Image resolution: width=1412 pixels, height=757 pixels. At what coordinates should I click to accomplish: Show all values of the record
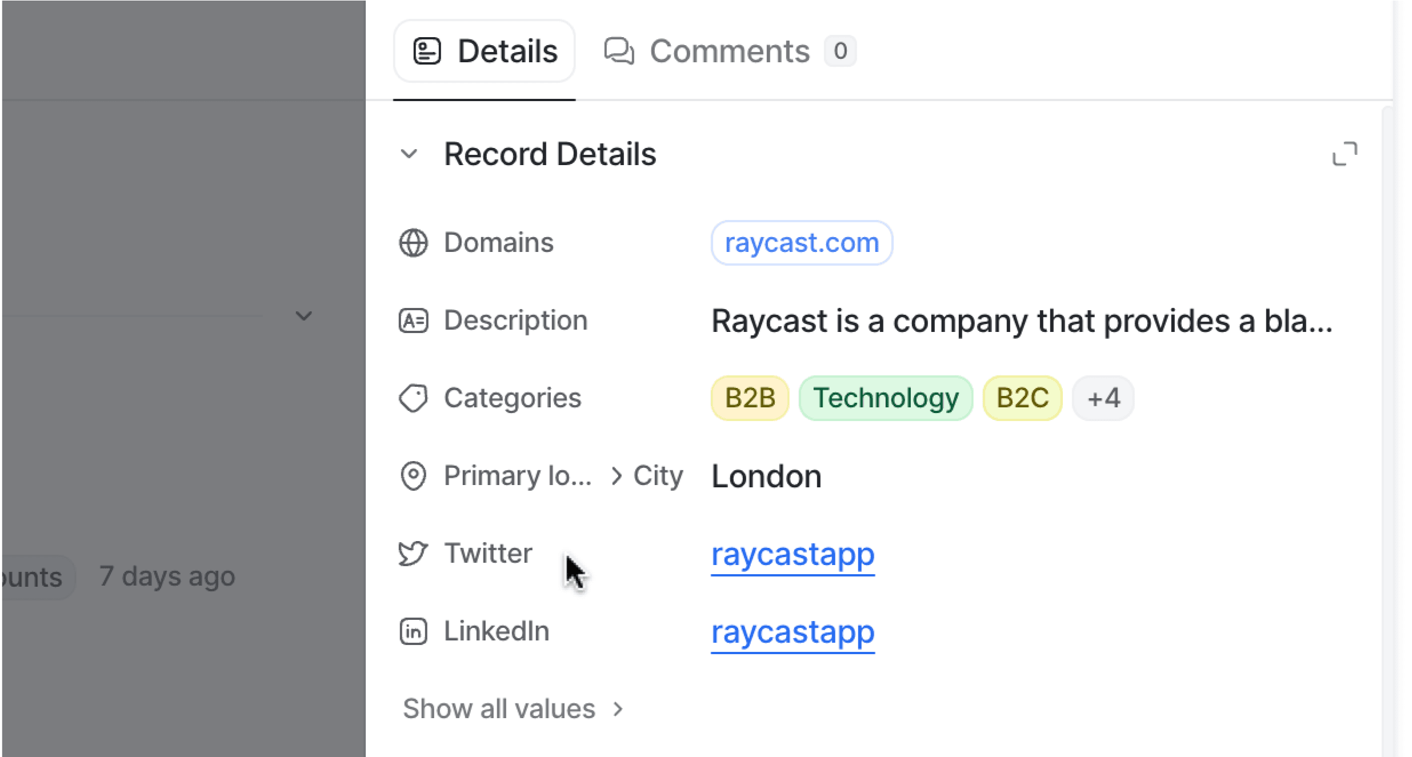click(x=512, y=709)
